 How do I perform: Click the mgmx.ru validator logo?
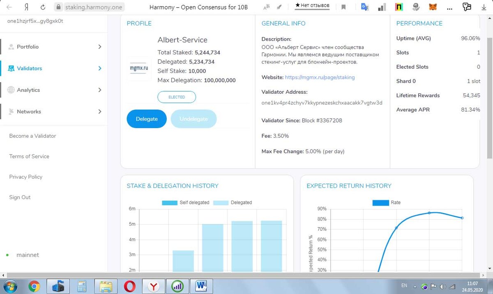tap(139, 69)
